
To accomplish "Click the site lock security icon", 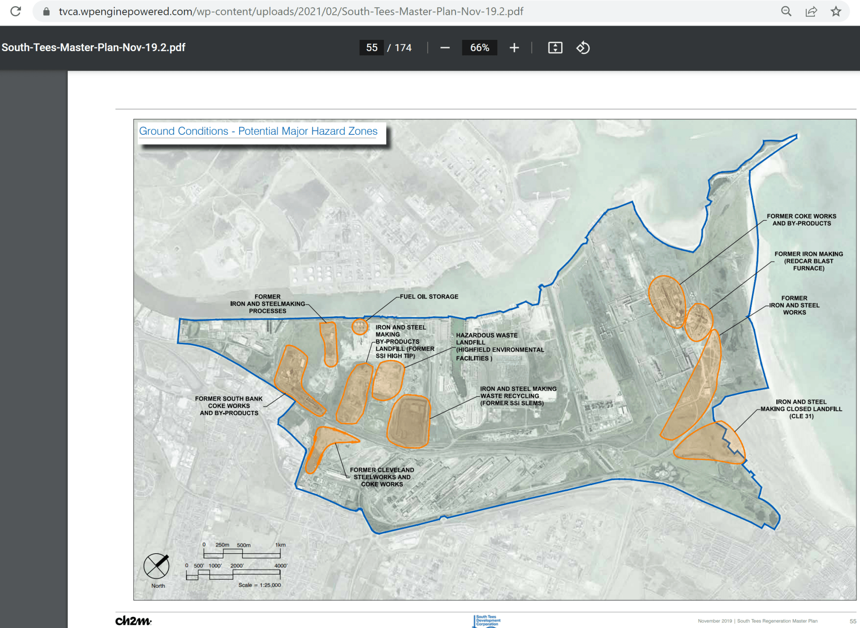I will [46, 12].
